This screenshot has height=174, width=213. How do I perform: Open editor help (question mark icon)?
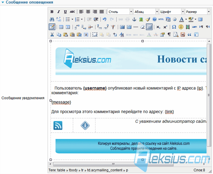(155, 19)
